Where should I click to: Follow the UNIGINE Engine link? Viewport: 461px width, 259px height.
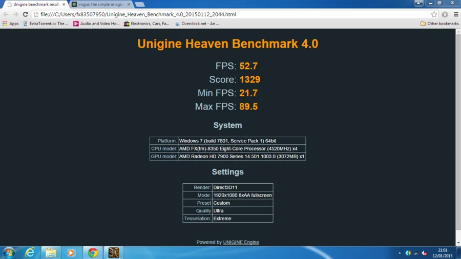tap(241, 242)
